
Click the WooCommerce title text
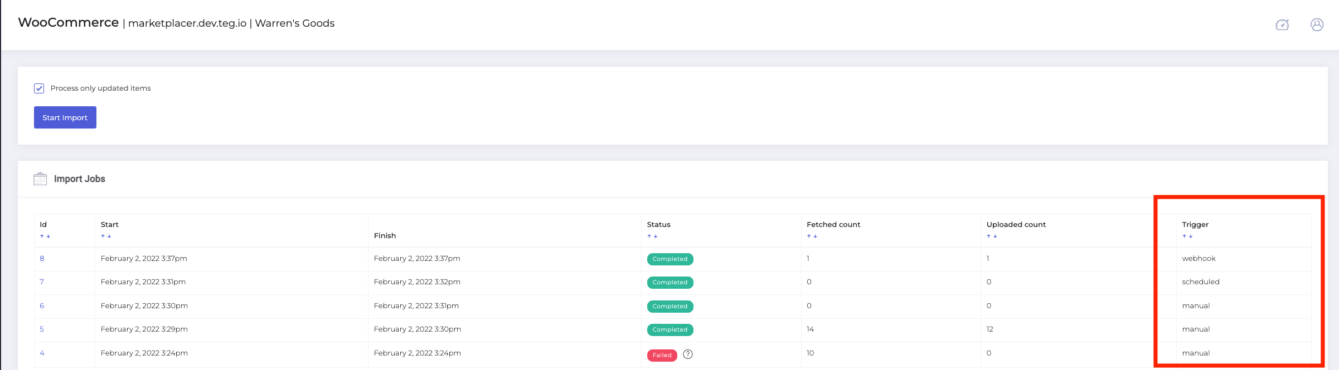coord(69,23)
